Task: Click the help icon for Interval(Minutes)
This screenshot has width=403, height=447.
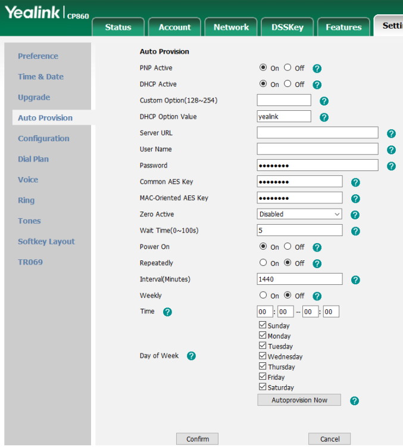Action: 355,280
